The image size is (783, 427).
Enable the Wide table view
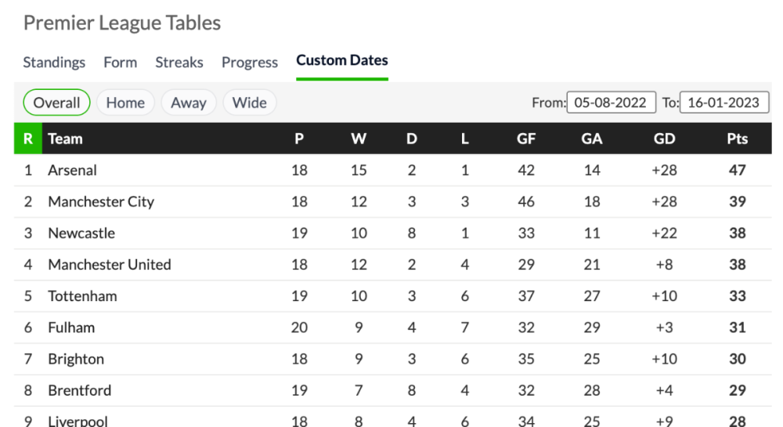(x=249, y=102)
